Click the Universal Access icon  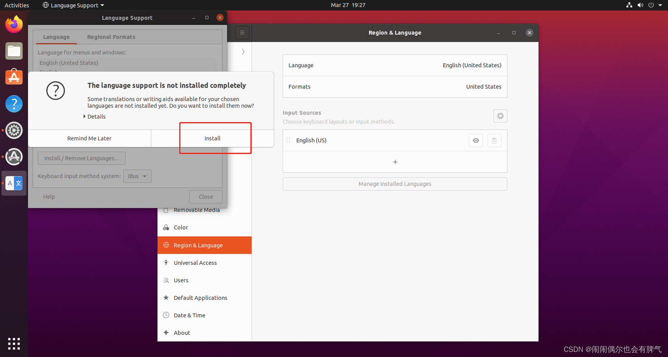[166, 263]
